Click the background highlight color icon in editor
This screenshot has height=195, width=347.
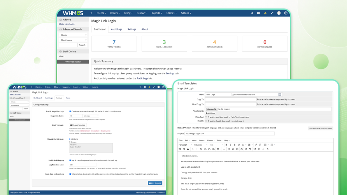(249, 145)
